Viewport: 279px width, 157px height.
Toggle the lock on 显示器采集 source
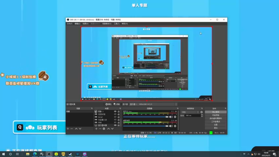pos(119,125)
